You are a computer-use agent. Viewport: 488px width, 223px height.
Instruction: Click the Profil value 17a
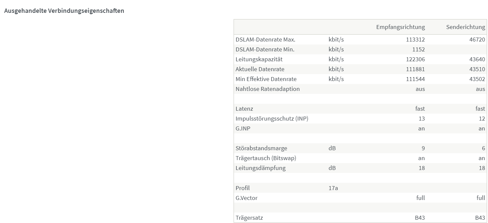pos(333,188)
